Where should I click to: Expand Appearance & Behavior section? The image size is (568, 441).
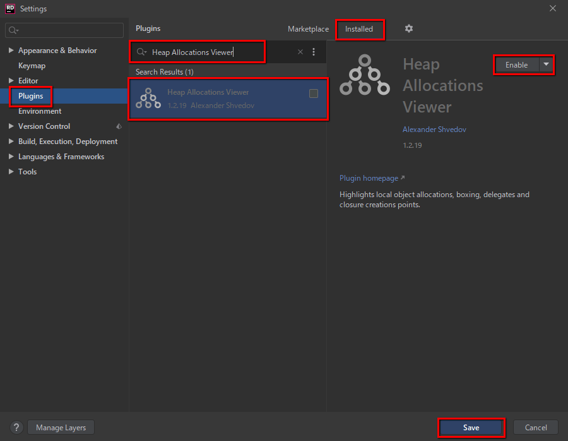click(x=11, y=51)
